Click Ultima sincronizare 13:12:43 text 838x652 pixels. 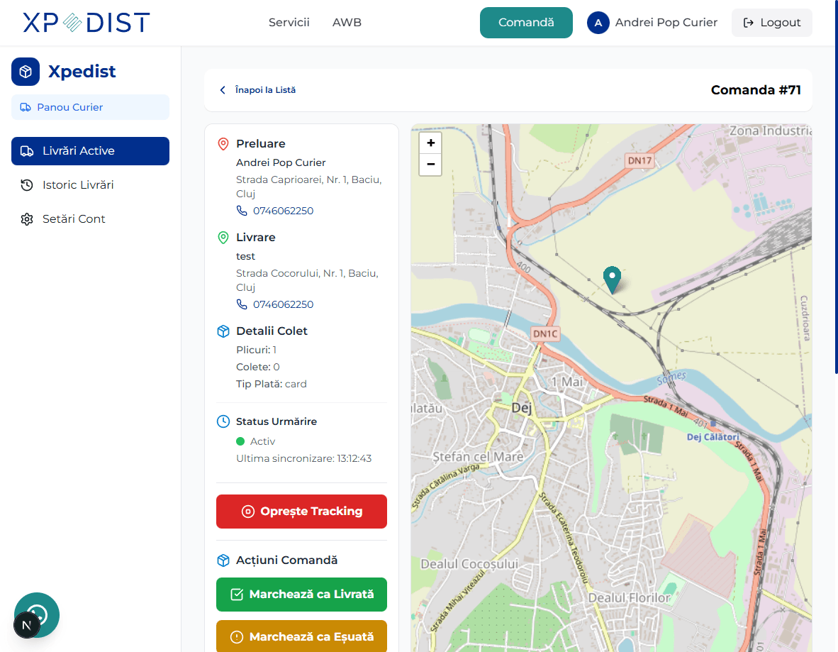pyautogui.click(x=303, y=458)
